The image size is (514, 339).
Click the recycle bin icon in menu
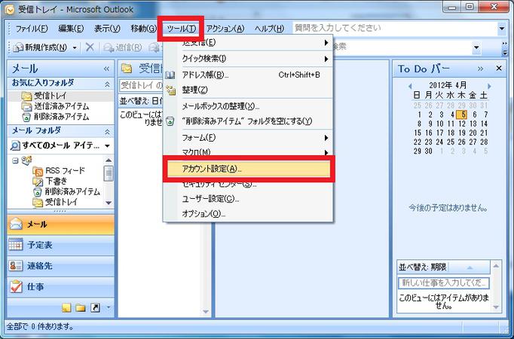(170, 121)
